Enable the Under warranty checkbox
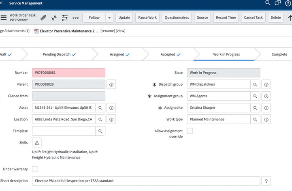292x191 pixels. coord(35,169)
